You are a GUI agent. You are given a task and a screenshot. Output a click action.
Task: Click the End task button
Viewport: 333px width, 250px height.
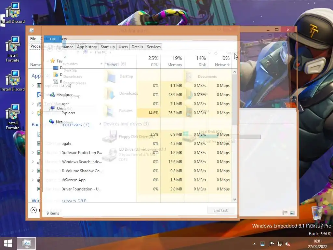(221, 210)
